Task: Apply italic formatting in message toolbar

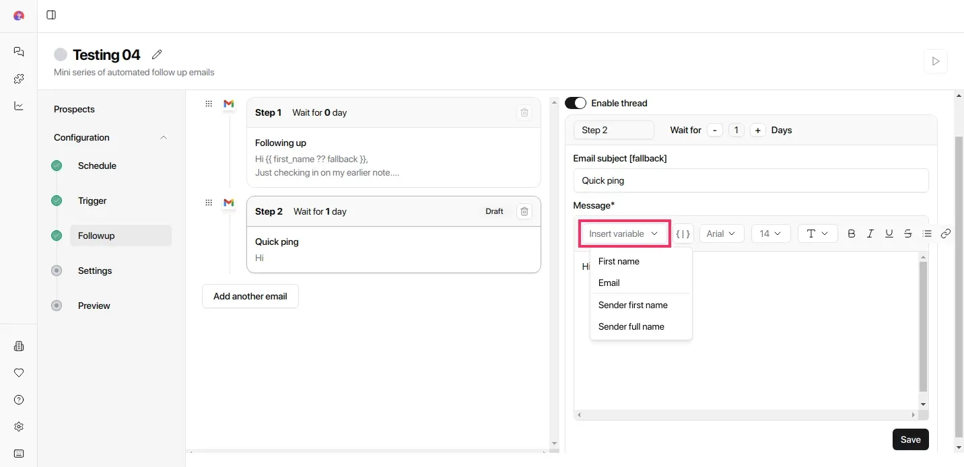Action: (x=870, y=233)
